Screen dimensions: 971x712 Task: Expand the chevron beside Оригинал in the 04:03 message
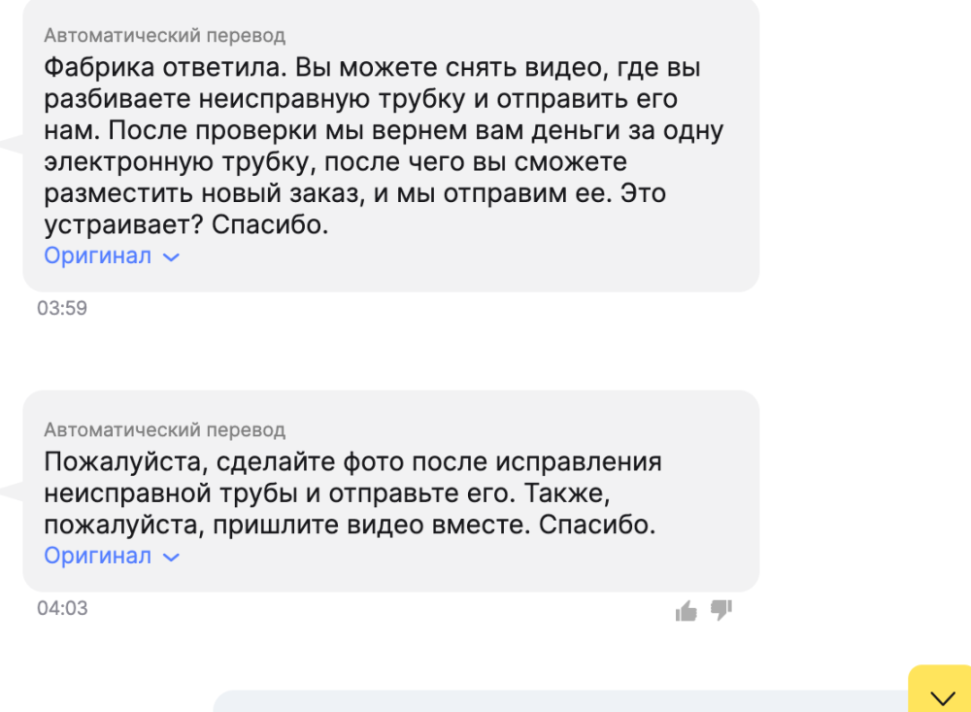171,558
